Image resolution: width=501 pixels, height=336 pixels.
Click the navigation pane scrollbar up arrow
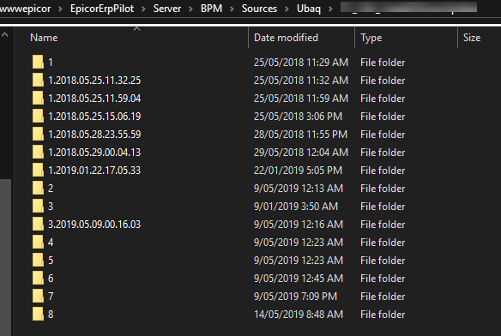point(5,34)
